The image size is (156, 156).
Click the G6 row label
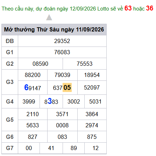[x=10, y=137]
